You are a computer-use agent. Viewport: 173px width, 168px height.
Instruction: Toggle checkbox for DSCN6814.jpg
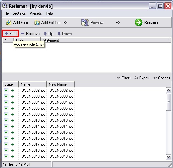[6, 126]
